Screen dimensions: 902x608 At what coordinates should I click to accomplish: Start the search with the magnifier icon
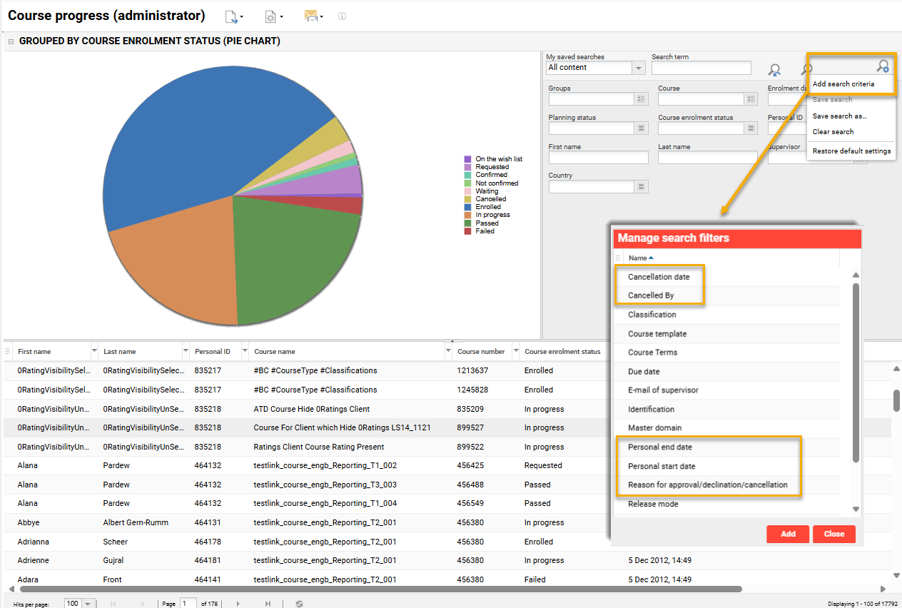tap(806, 70)
